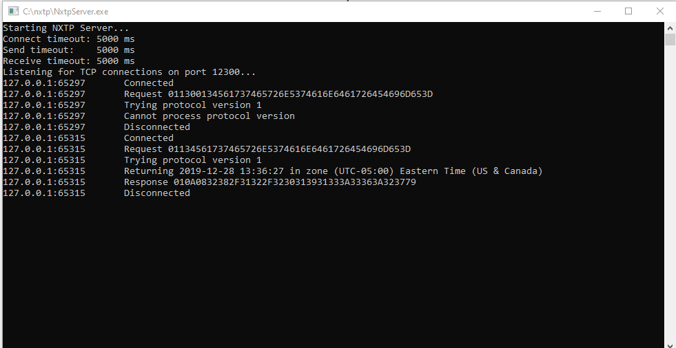Click the last 'Disconnected' log entry
This screenshot has height=348, width=676.
[157, 193]
